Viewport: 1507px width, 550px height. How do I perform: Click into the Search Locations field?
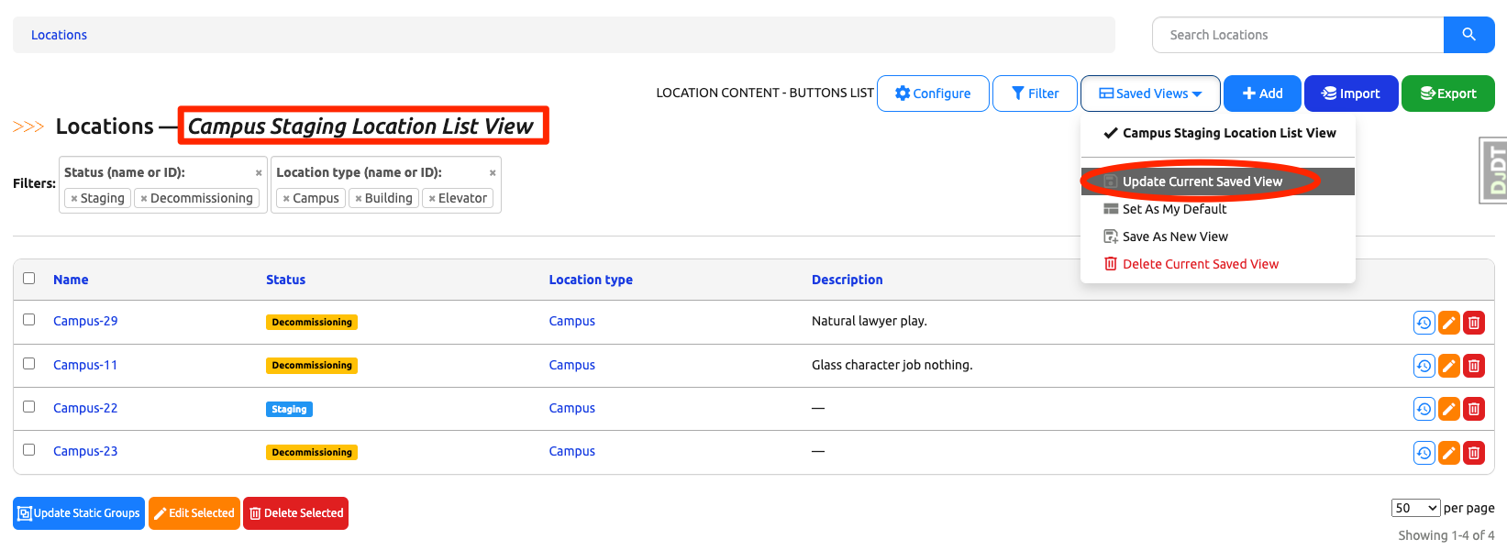tap(1297, 35)
